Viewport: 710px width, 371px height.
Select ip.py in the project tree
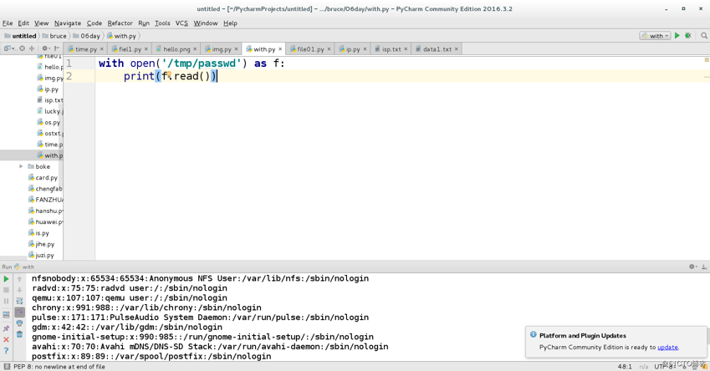pyautogui.click(x=48, y=89)
